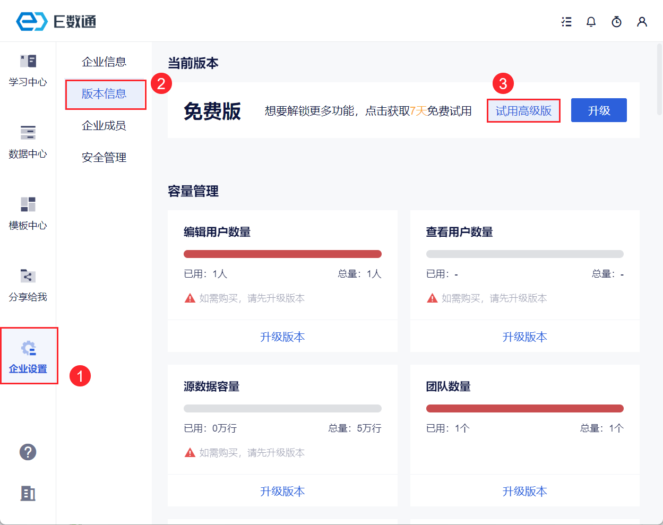The height and width of the screenshot is (525, 663).
Task: Click the enterprise building icon
Action: (28, 493)
